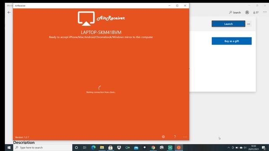
Task: Open the teal app icon on taskbar
Action: point(170,148)
